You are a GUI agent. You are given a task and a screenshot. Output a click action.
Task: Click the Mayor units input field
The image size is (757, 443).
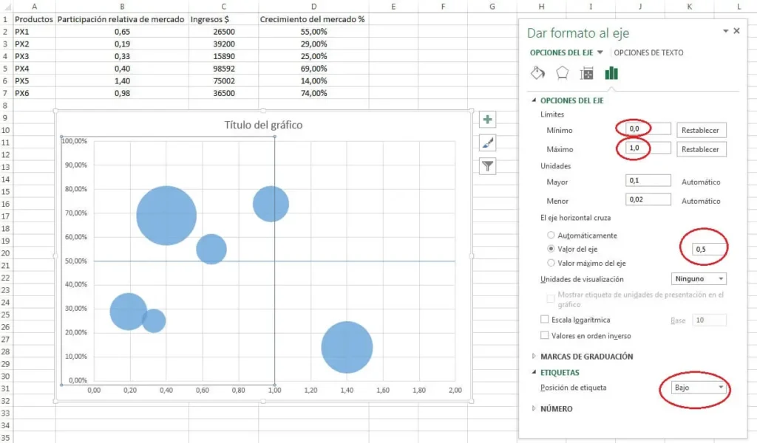tap(648, 181)
